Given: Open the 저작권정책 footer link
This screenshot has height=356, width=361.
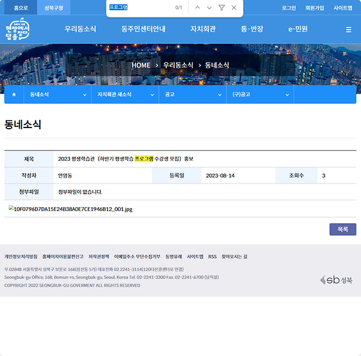Looking at the screenshot, I should coord(99,257).
